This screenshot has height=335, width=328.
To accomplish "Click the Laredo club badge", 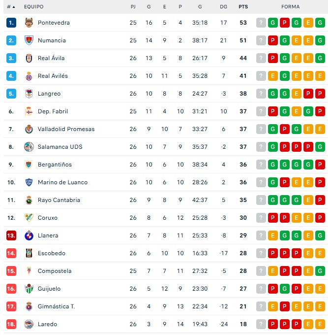I will [x=29, y=324].
